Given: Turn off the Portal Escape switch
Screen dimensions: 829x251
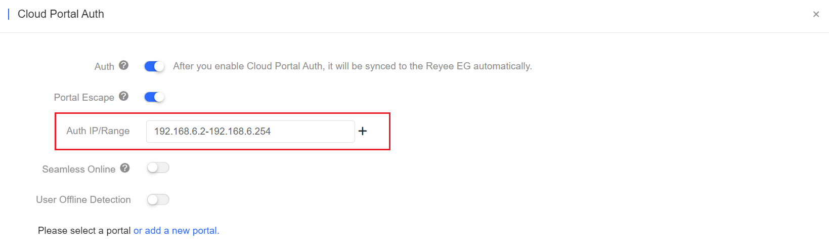Looking at the screenshot, I should [x=154, y=97].
